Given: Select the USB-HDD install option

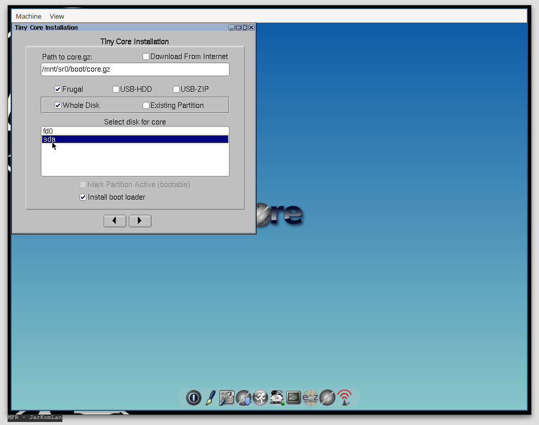Looking at the screenshot, I should coord(116,89).
